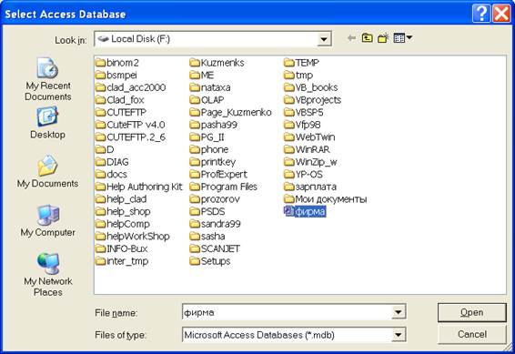Select the docs folder

pyautogui.click(x=111, y=174)
